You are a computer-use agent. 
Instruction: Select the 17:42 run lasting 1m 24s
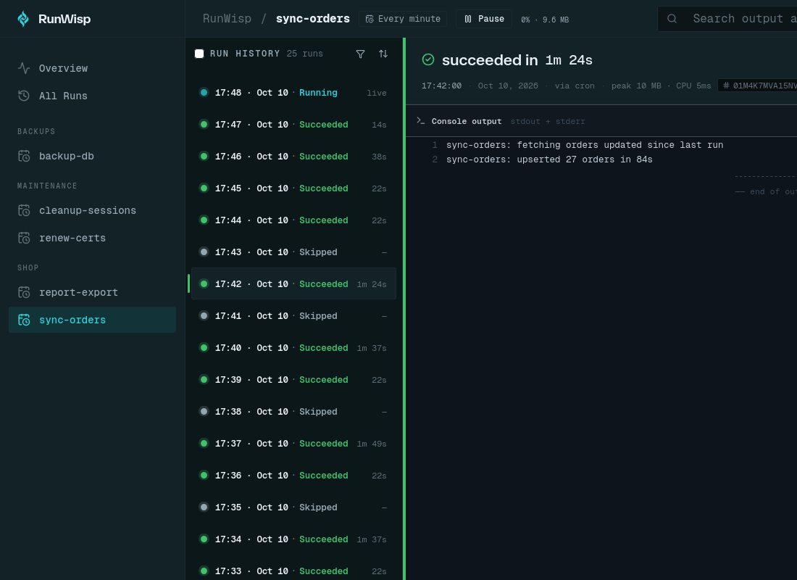point(293,283)
